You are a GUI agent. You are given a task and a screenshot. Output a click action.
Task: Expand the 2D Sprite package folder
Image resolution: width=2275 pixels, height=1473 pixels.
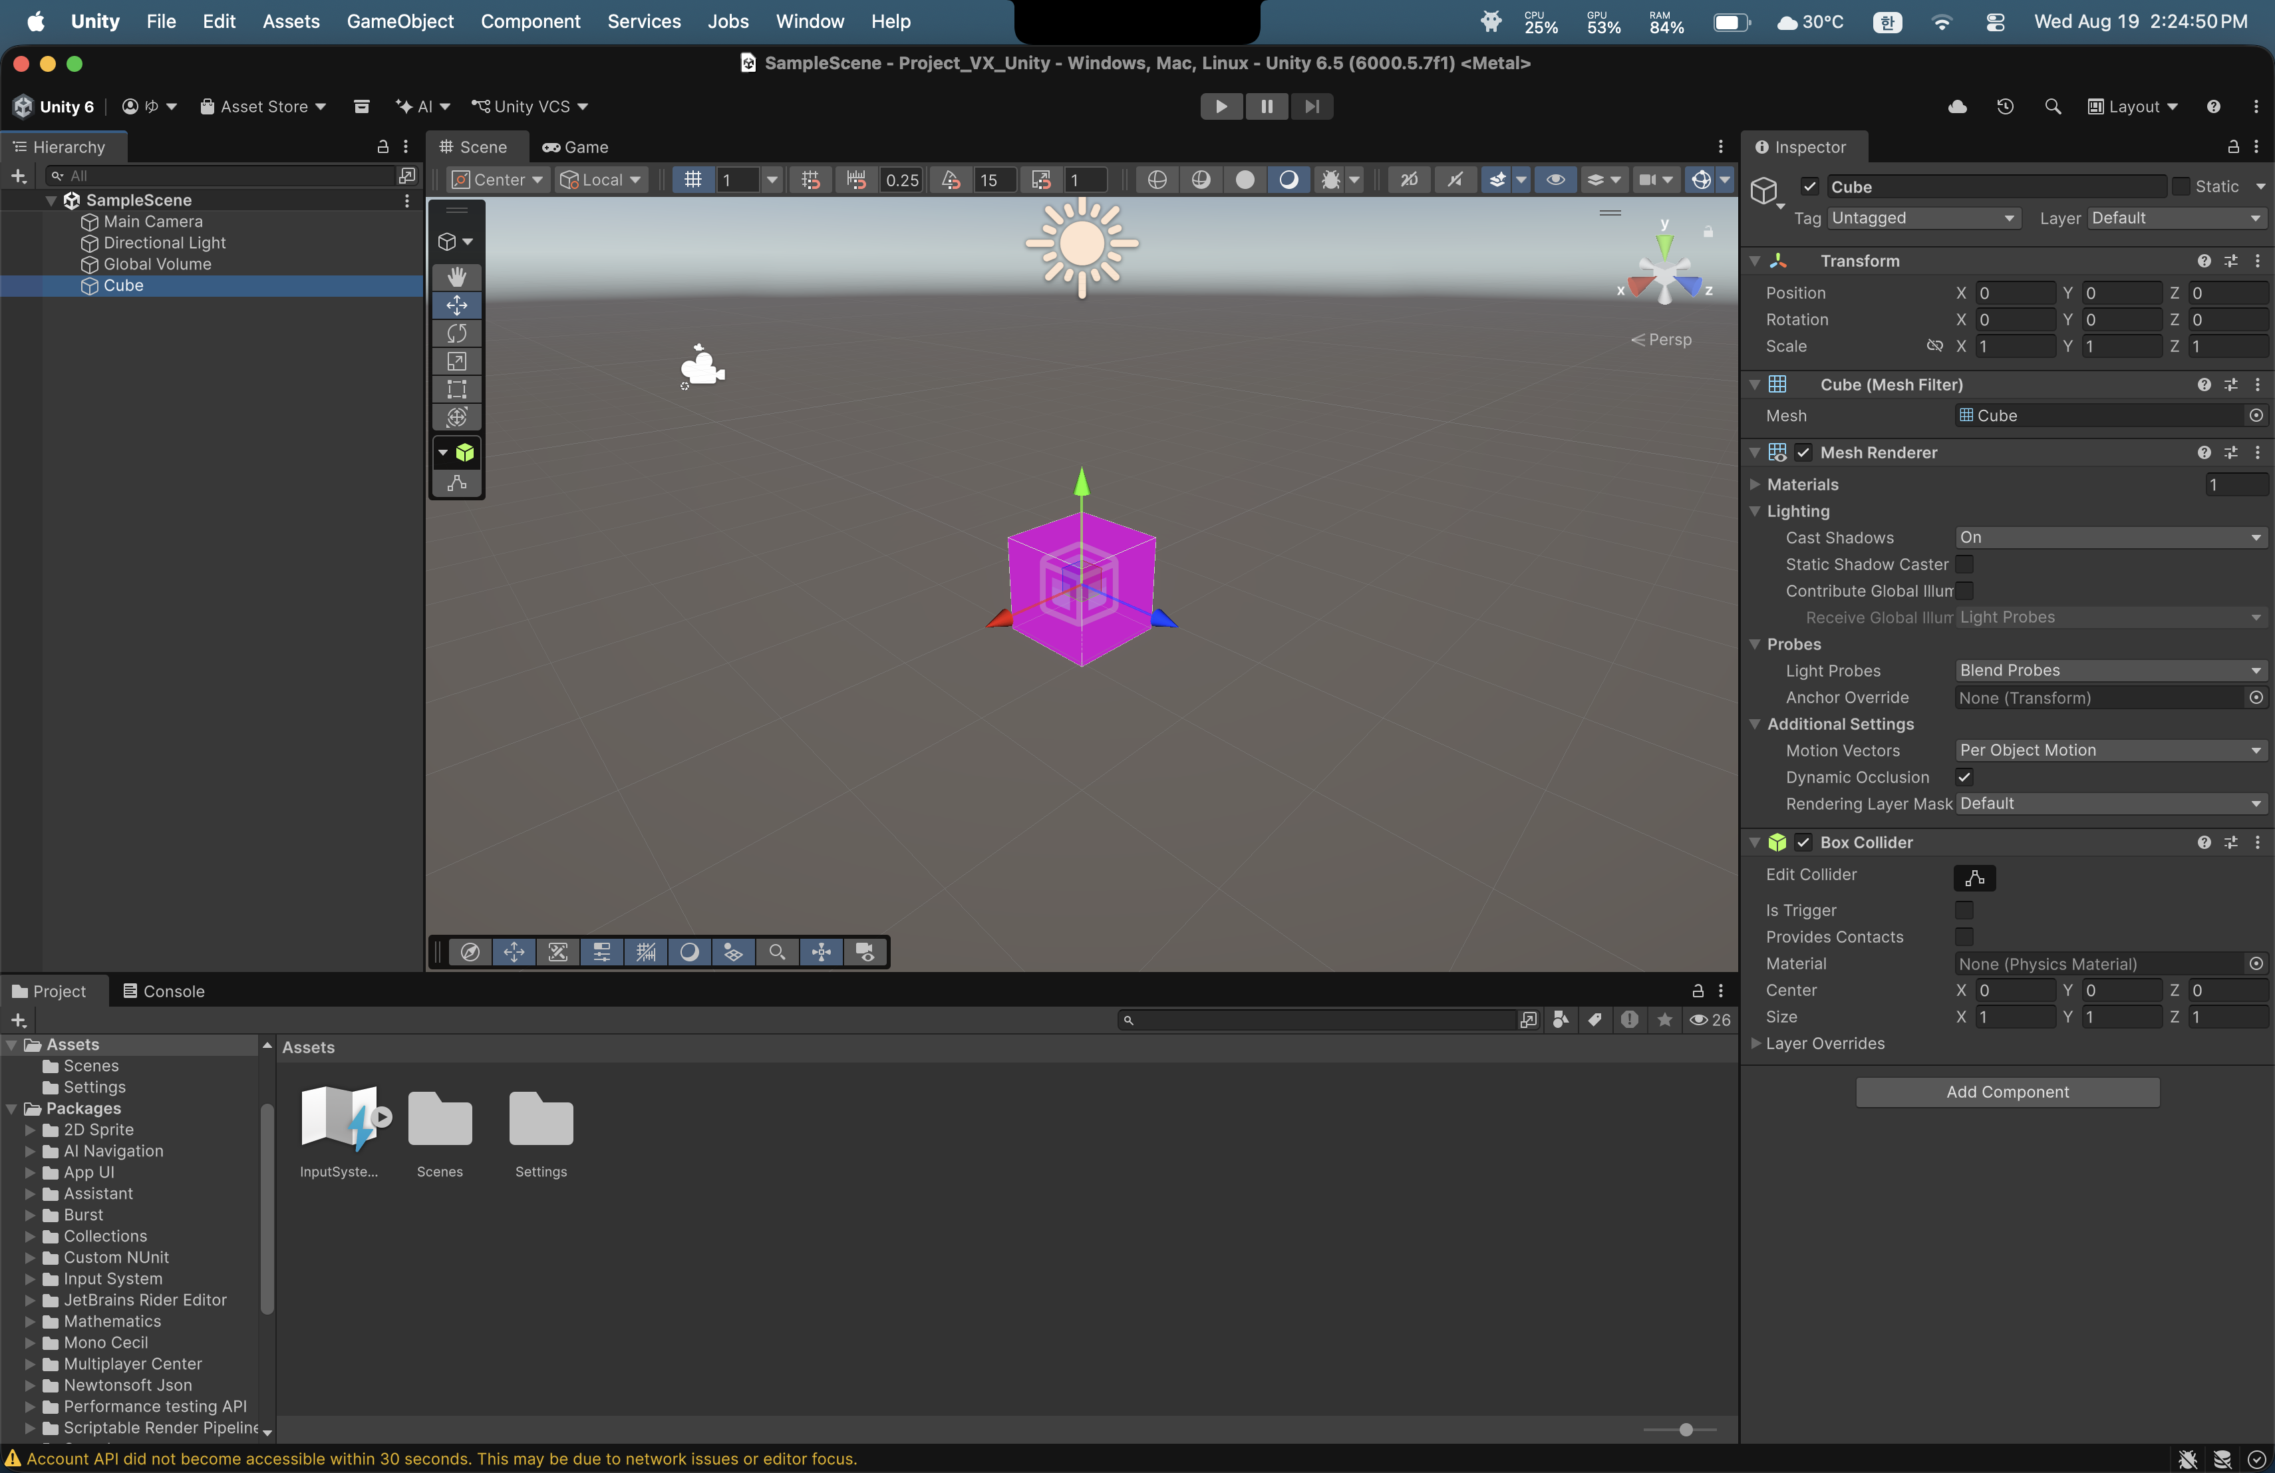coord(31,1130)
